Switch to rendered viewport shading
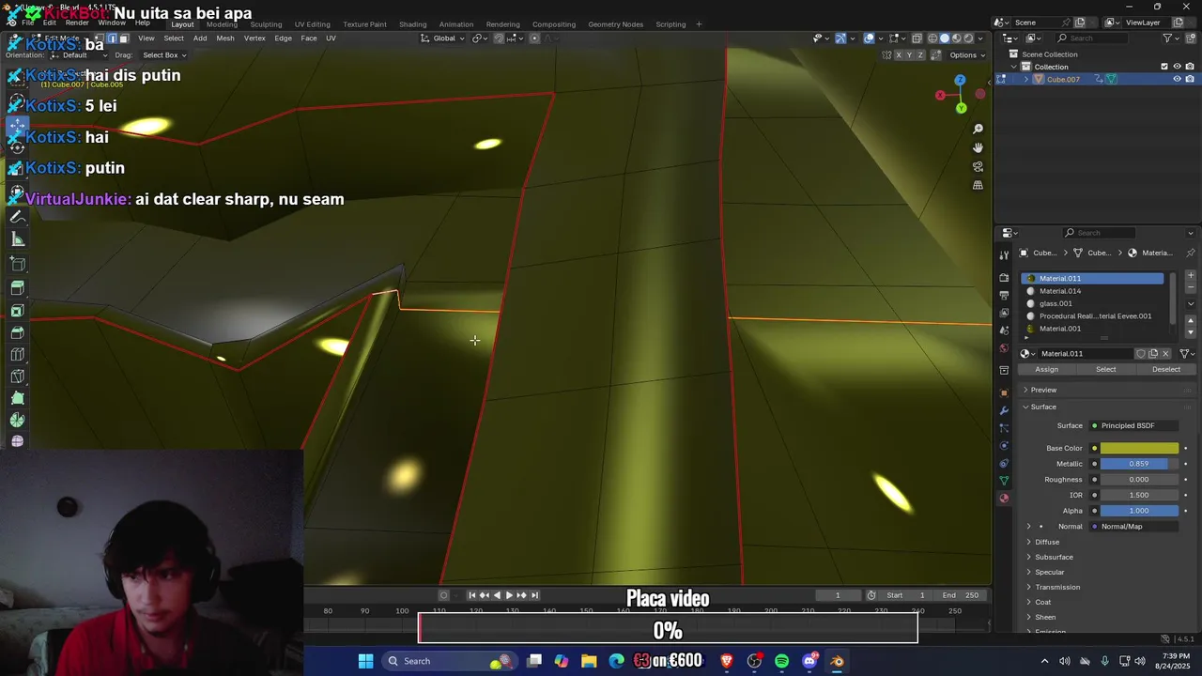This screenshot has height=676, width=1202. coord(968,38)
